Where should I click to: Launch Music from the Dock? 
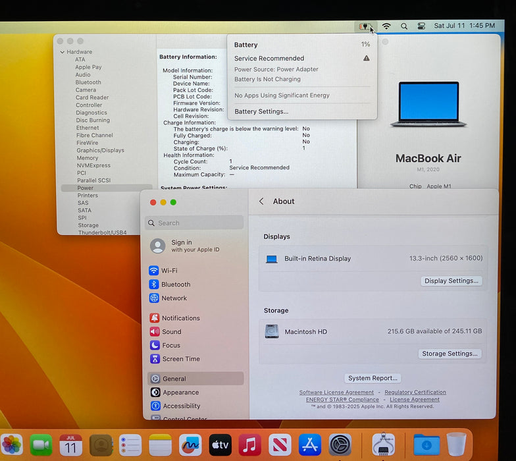click(x=250, y=445)
